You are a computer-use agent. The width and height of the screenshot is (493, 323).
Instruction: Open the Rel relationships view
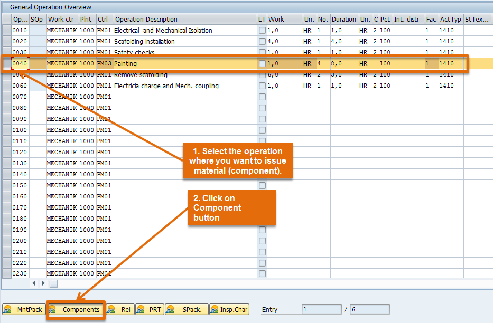pos(119,310)
